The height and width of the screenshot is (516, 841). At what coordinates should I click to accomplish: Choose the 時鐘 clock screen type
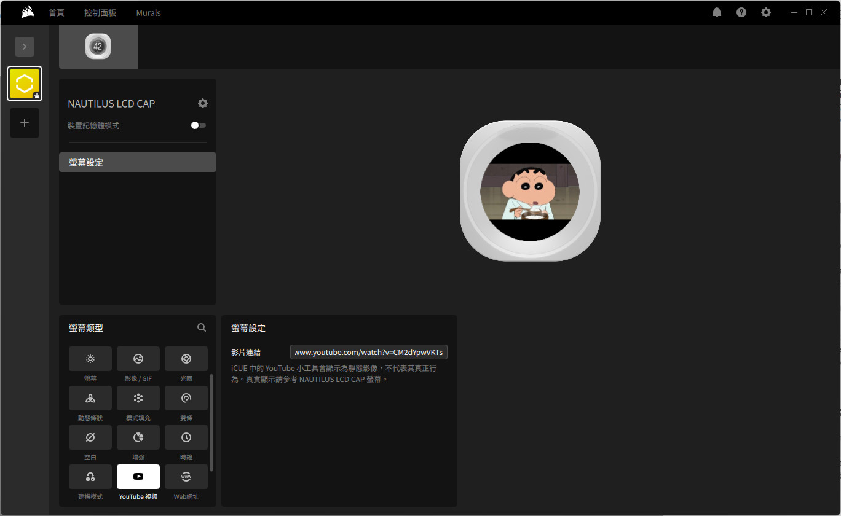click(186, 437)
